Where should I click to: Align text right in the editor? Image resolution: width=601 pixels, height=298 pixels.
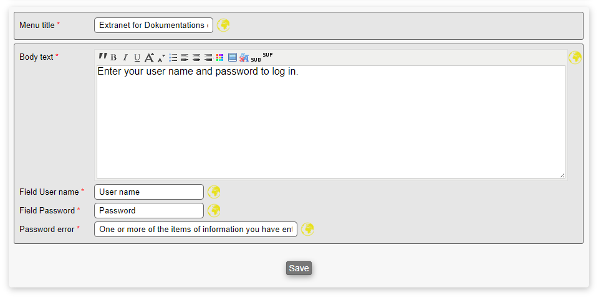tap(208, 58)
